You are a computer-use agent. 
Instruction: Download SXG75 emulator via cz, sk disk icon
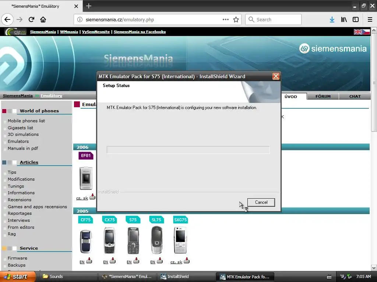[x=187, y=261]
